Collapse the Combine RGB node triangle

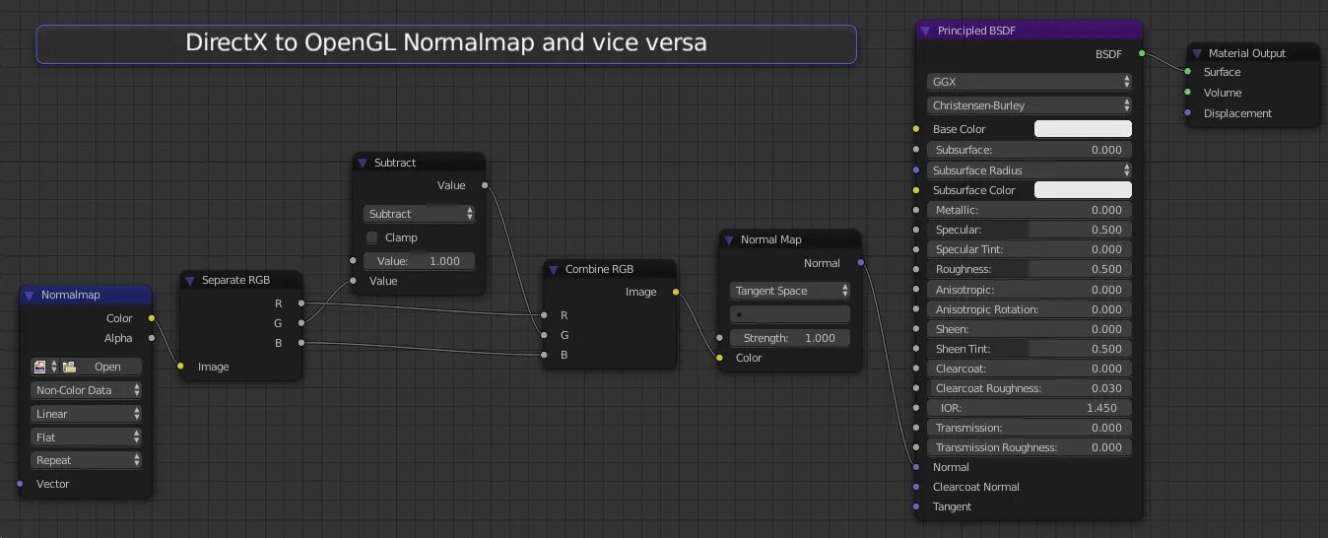pyautogui.click(x=555, y=269)
